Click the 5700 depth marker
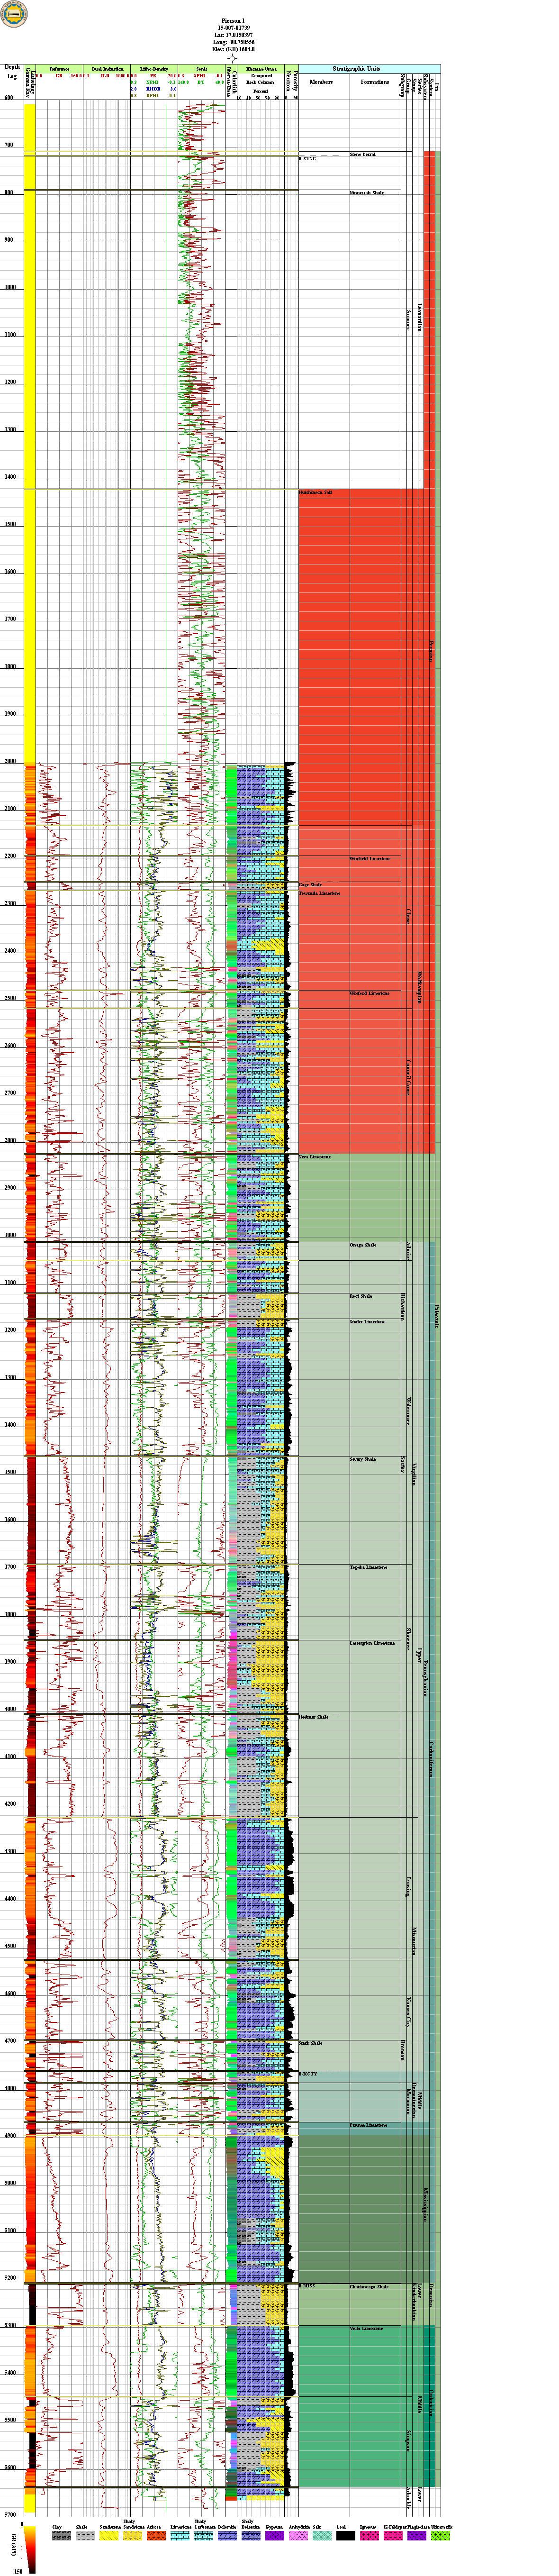This screenshot has width=559, height=2576. (9, 2514)
